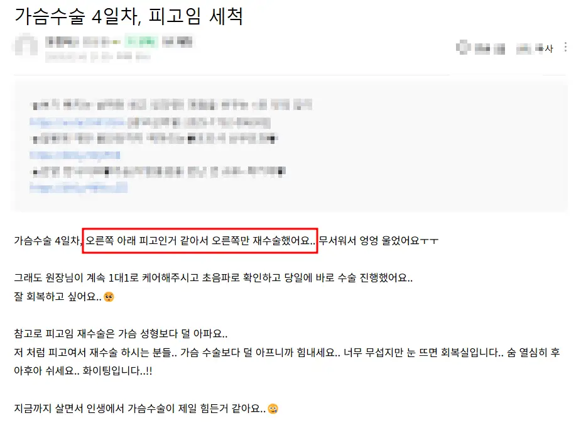
Task: Click the blurred post date under author name
Action: point(98,57)
